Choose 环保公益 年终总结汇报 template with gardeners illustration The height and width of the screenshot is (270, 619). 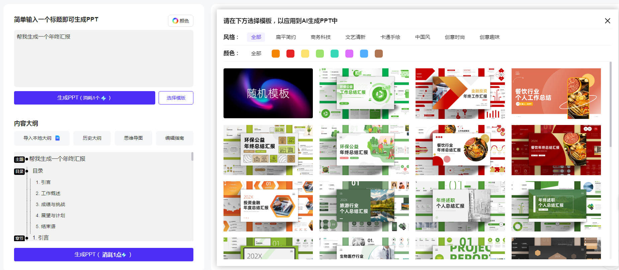click(x=364, y=150)
